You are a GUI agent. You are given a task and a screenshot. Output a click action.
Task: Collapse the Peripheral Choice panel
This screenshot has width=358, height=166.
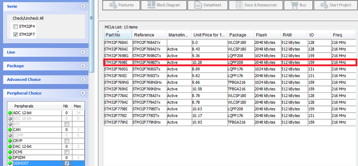coord(83,93)
